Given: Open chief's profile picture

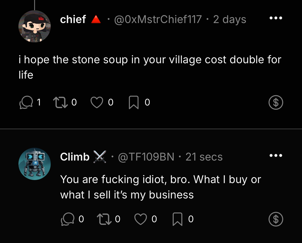Looking at the screenshot, I should [x=35, y=26].
